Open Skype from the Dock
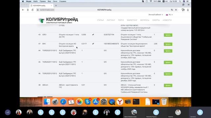Image resolution: width=211 pixels, height=118 pixels. click(87, 102)
